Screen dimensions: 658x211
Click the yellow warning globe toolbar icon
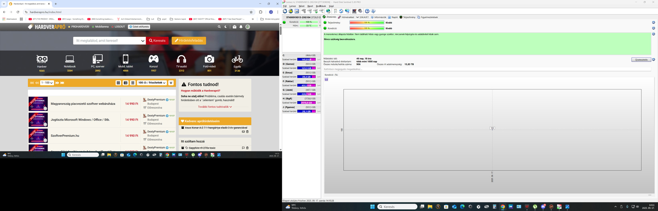click(x=291, y=11)
